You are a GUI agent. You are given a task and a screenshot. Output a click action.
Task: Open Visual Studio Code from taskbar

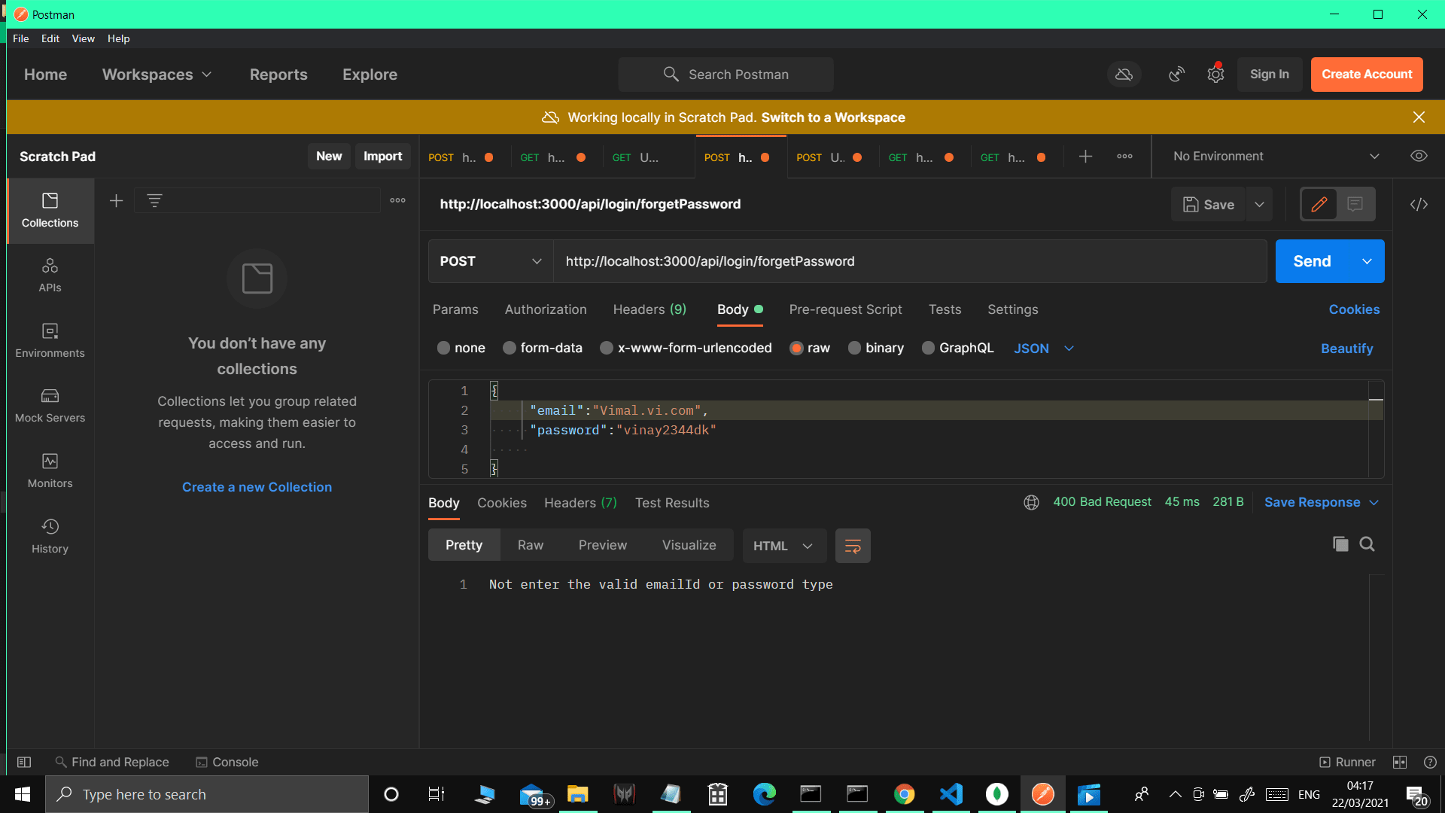pos(951,794)
